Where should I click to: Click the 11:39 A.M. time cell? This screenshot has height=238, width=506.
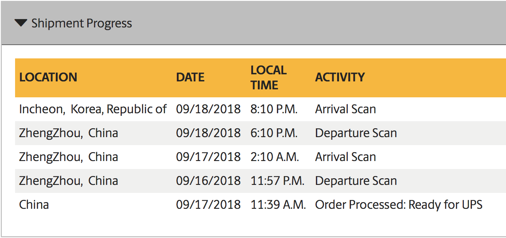coord(278,204)
